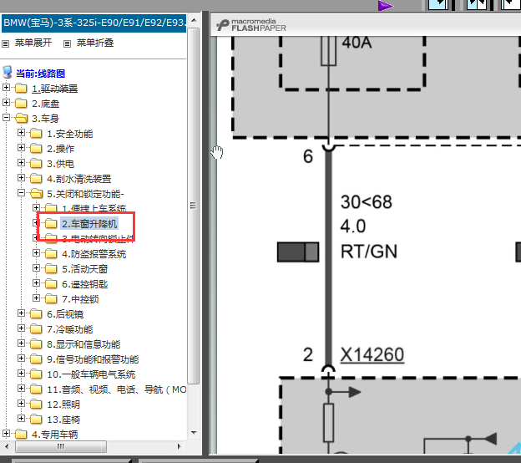Expand the 1.安全功能 node

coord(21,133)
